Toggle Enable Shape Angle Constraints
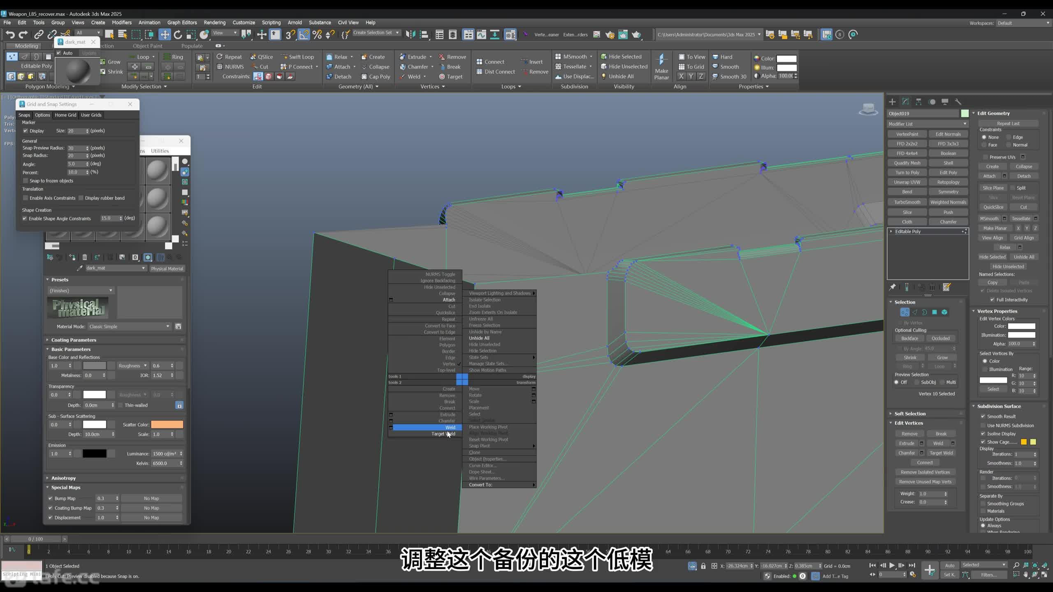 (25, 219)
